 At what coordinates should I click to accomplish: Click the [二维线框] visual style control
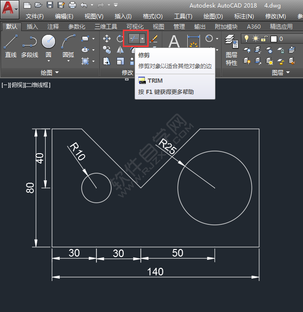38,85
